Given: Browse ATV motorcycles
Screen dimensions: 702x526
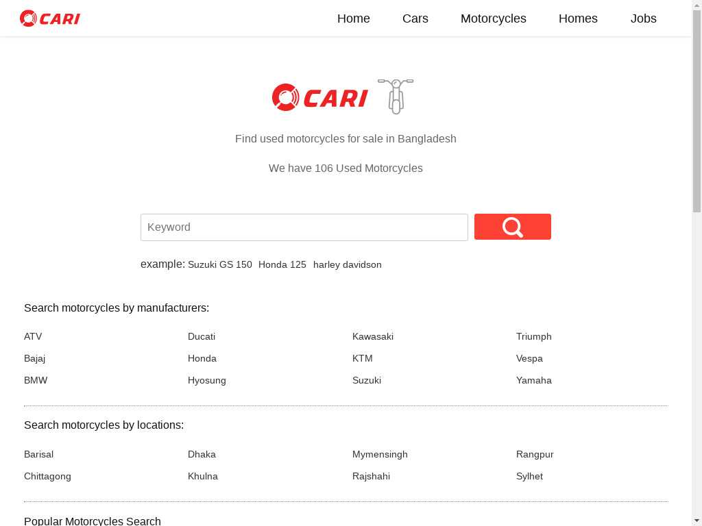Looking at the screenshot, I should coord(33,336).
